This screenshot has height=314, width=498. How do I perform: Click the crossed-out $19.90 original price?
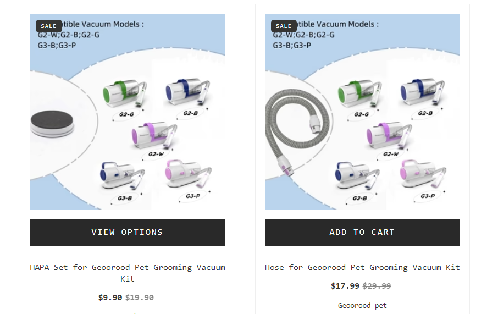[140, 298]
